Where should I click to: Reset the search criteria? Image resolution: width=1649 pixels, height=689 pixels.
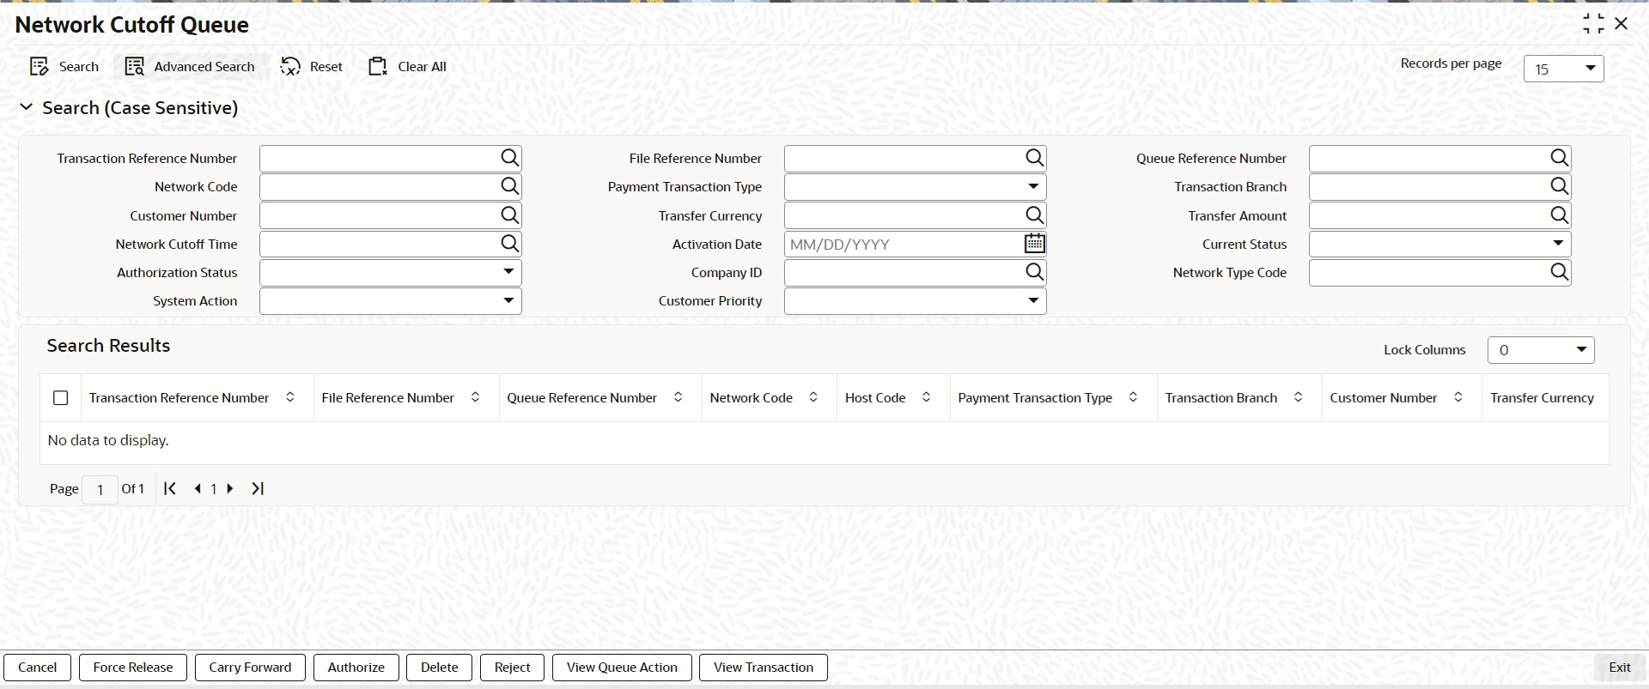[311, 67]
